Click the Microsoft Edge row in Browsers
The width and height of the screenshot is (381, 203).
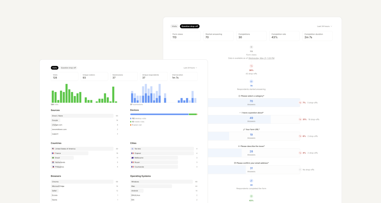84,186
